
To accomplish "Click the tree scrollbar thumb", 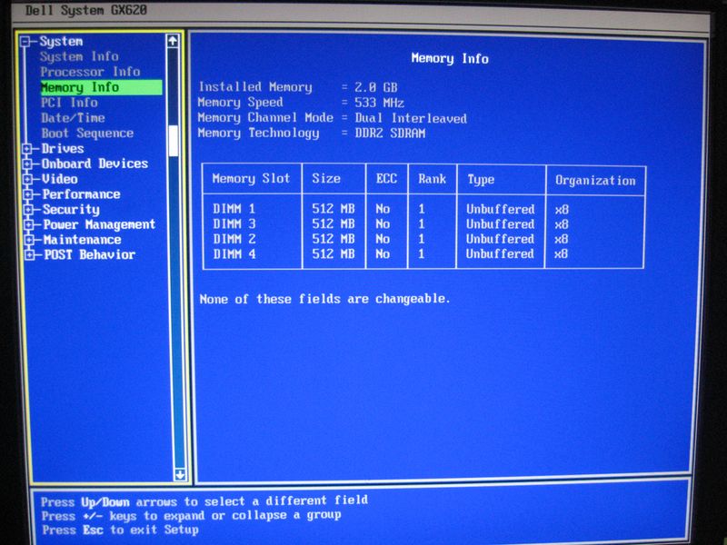I will coord(174,141).
